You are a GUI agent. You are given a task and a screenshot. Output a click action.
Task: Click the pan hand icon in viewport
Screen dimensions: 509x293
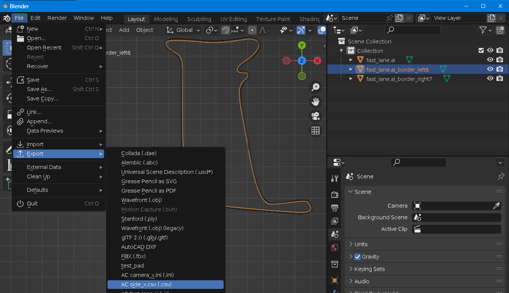pyautogui.click(x=315, y=102)
